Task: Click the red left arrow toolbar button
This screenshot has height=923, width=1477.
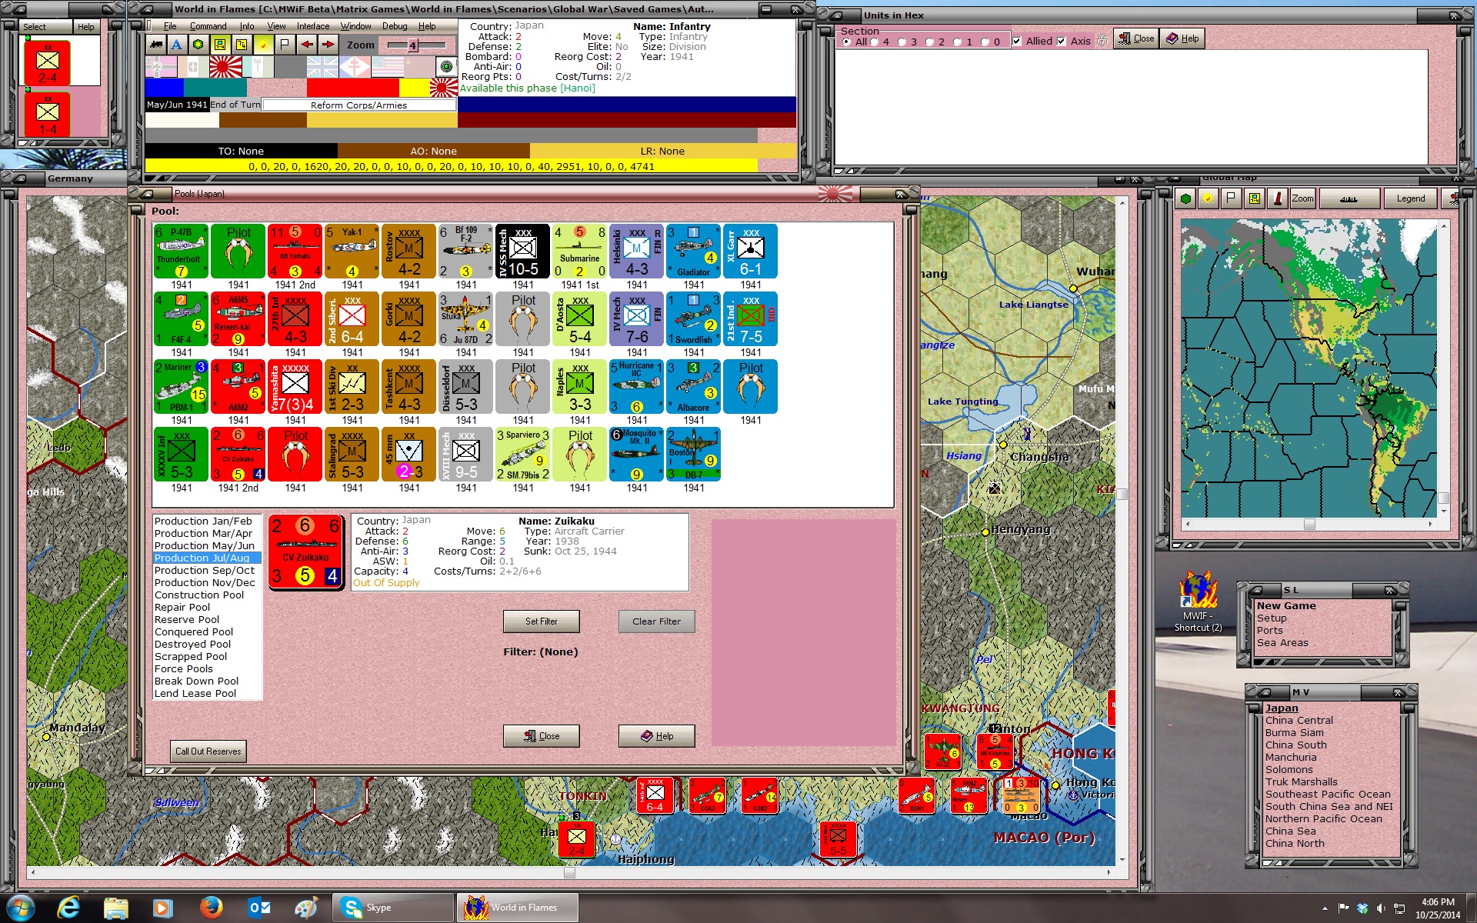Action: (x=306, y=45)
